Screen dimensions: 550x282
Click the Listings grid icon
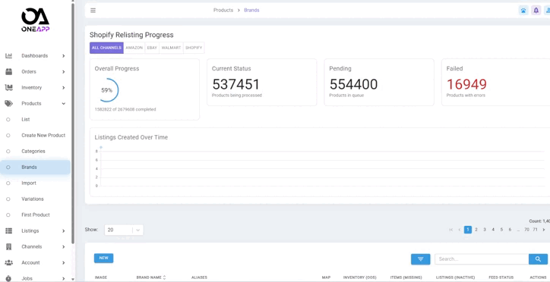pos(9,231)
